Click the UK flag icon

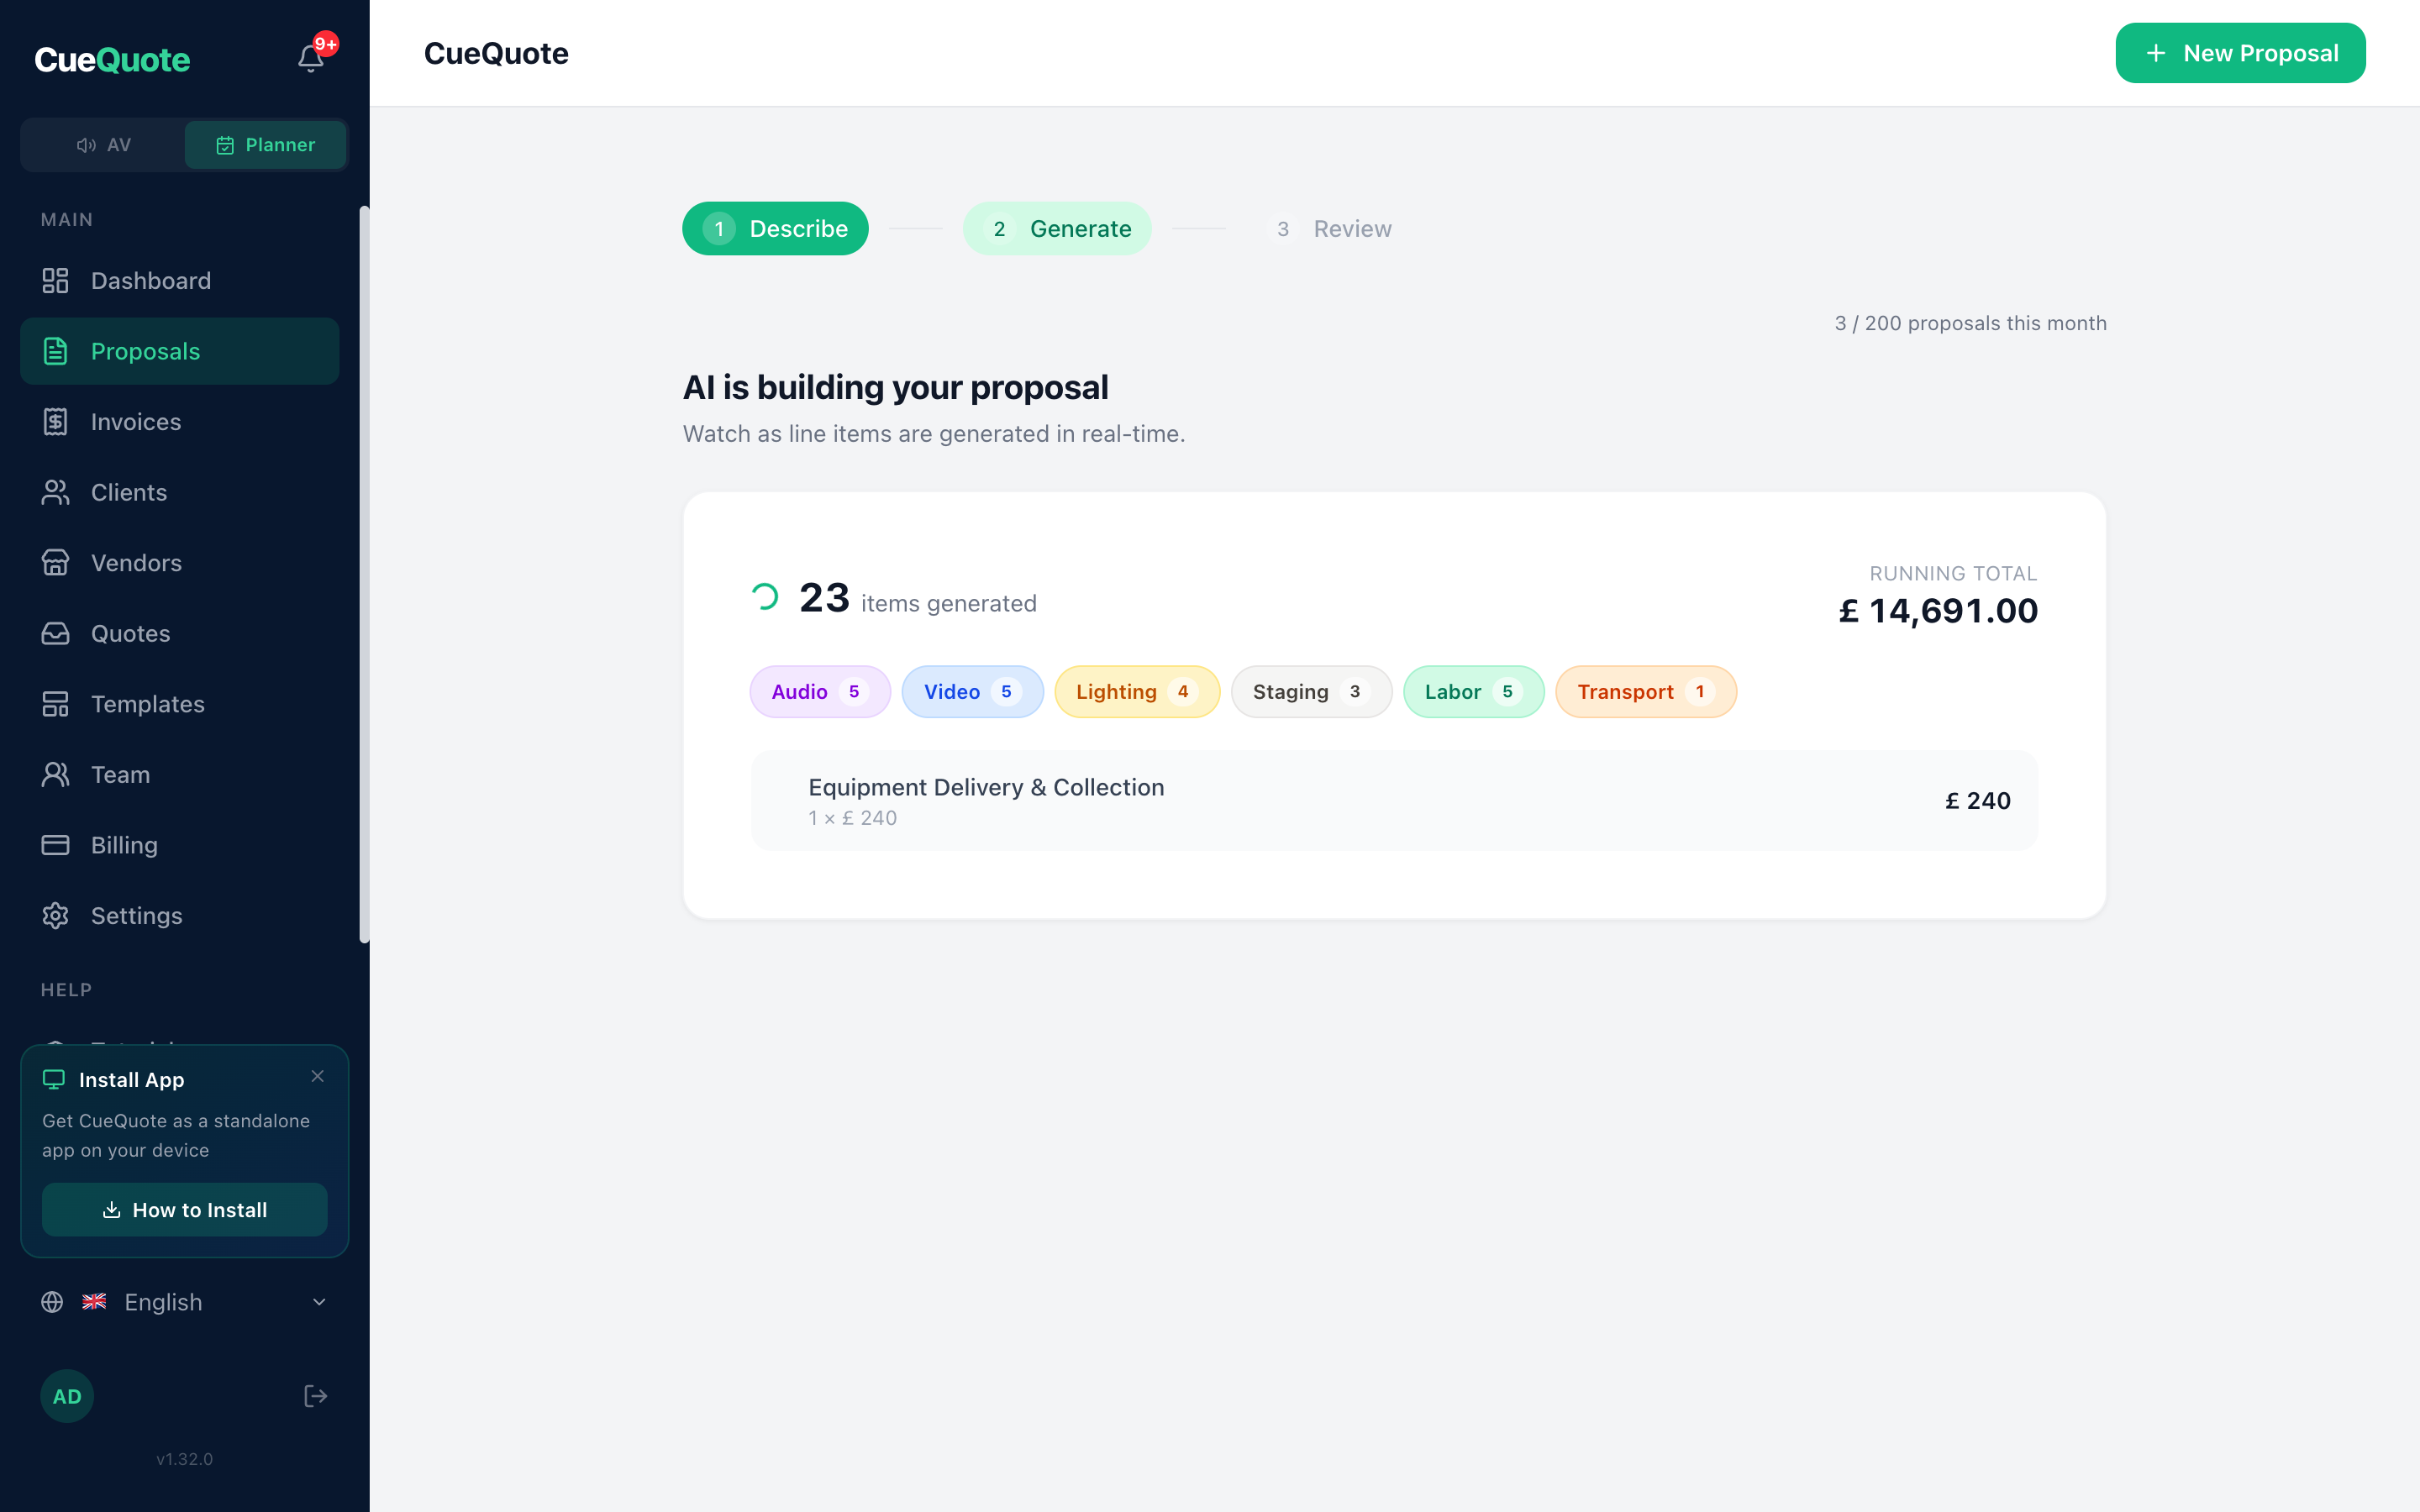94,1302
